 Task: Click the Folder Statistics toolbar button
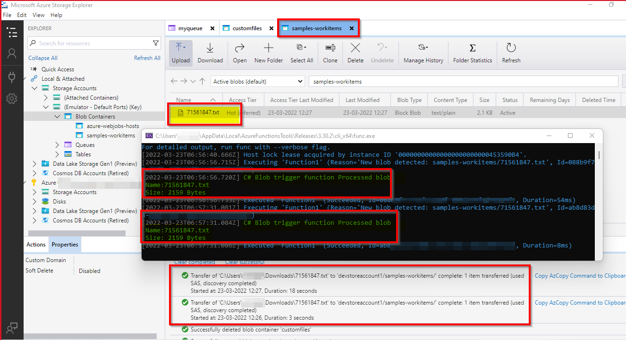pos(473,52)
